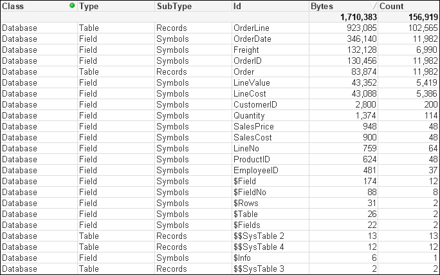Click the green selection indicator dot in Class header
Screen dimensions: 440x275
pyautogui.click(x=72, y=5)
